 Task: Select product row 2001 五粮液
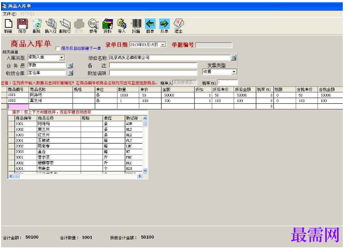(76, 140)
